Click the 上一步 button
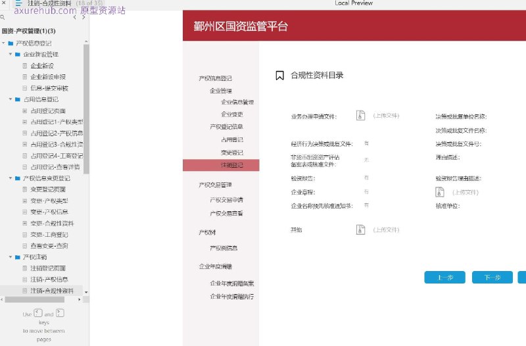The width and height of the screenshot is (526, 346). 445,278
